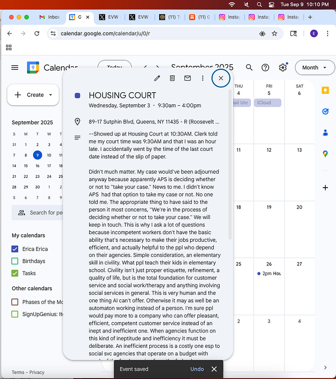Open Google Lens search icon in toolbar

(294, 34)
